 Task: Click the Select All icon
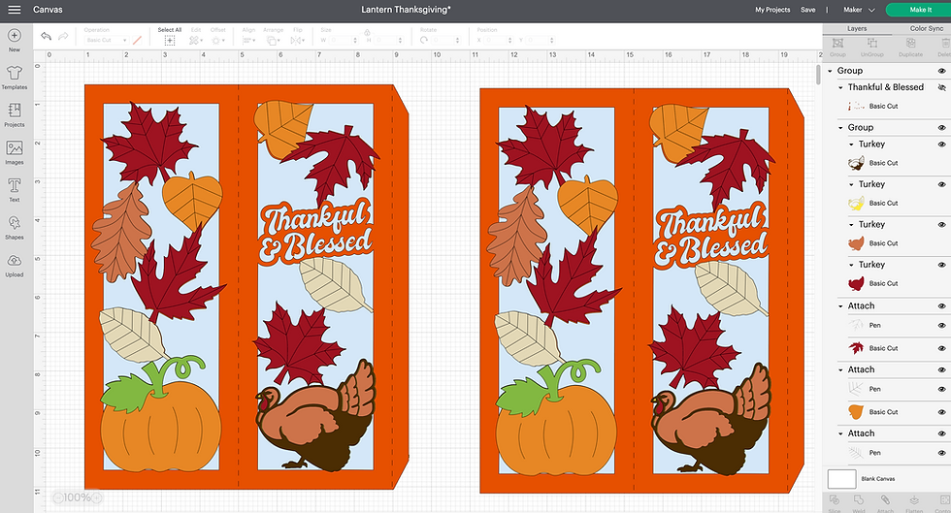[x=169, y=40]
